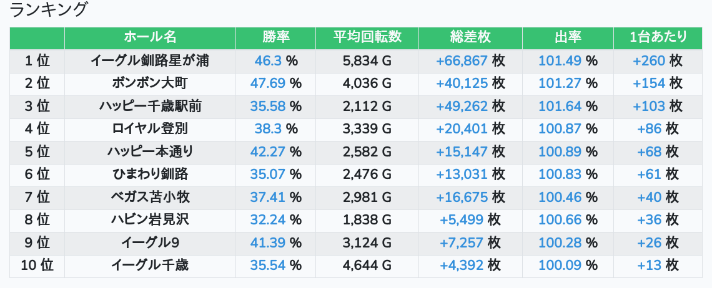The height and width of the screenshot is (288, 712).
Task: Select the ハッピー千歳駅前 hall name
Action: pyautogui.click(x=150, y=106)
